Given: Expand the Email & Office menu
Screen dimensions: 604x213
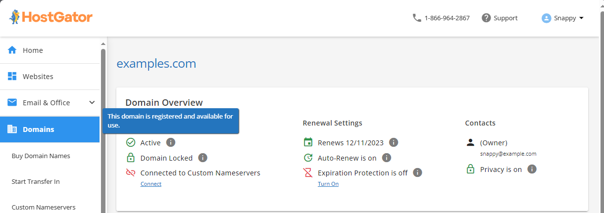Looking at the screenshot, I should (92, 103).
